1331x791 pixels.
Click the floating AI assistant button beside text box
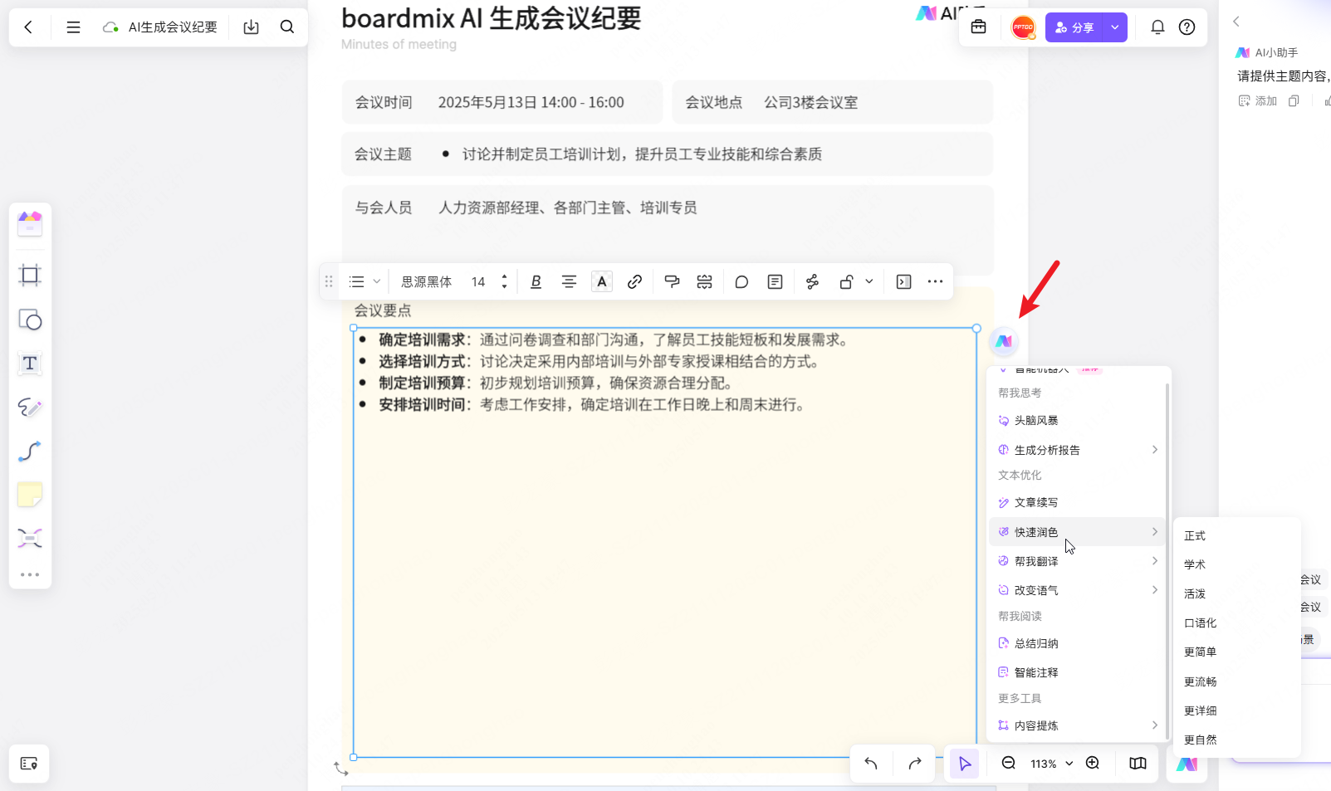click(1004, 341)
